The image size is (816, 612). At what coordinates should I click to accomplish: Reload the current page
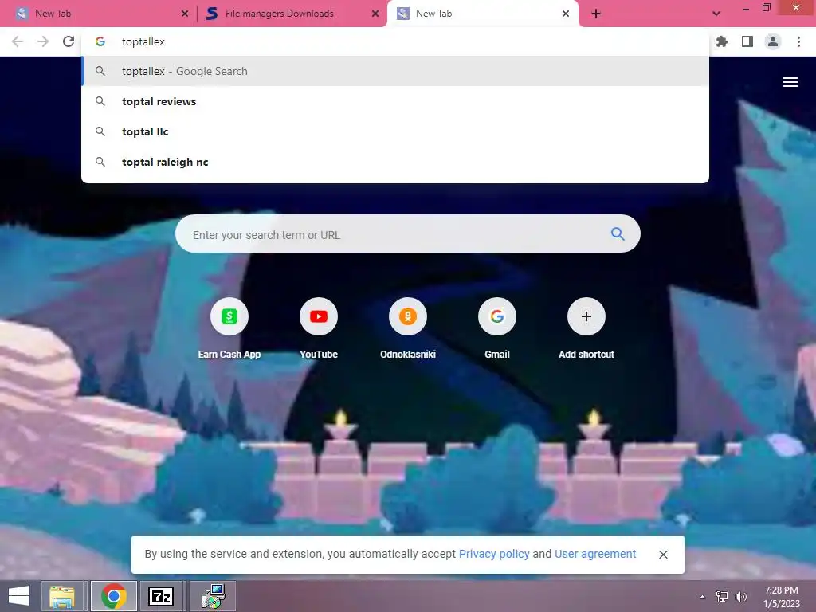click(x=69, y=41)
